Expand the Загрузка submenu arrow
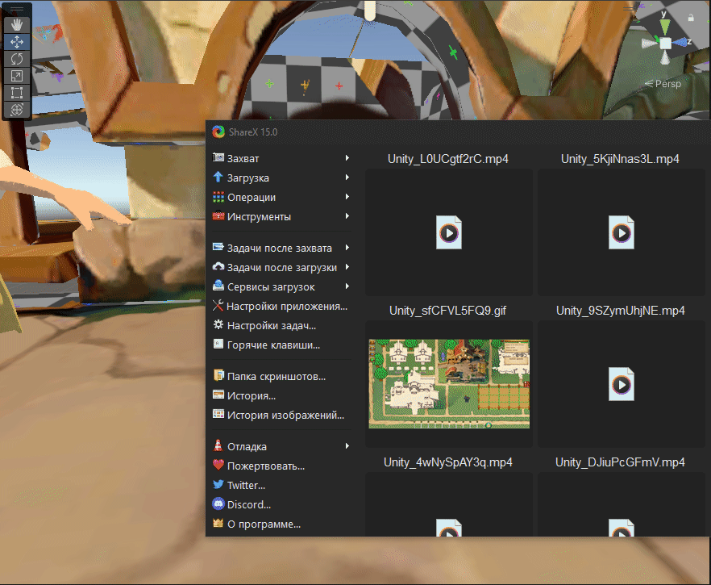 pyautogui.click(x=347, y=178)
